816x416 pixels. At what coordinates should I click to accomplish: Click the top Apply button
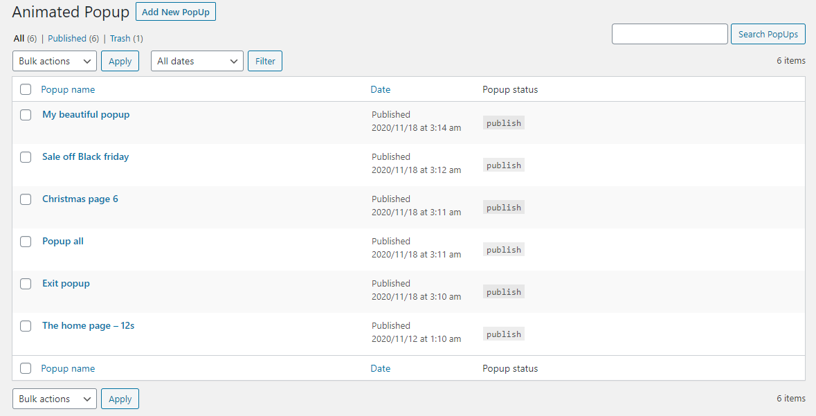tap(120, 61)
